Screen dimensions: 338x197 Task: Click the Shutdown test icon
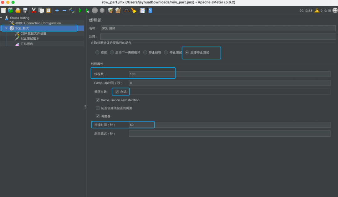point(102,10)
